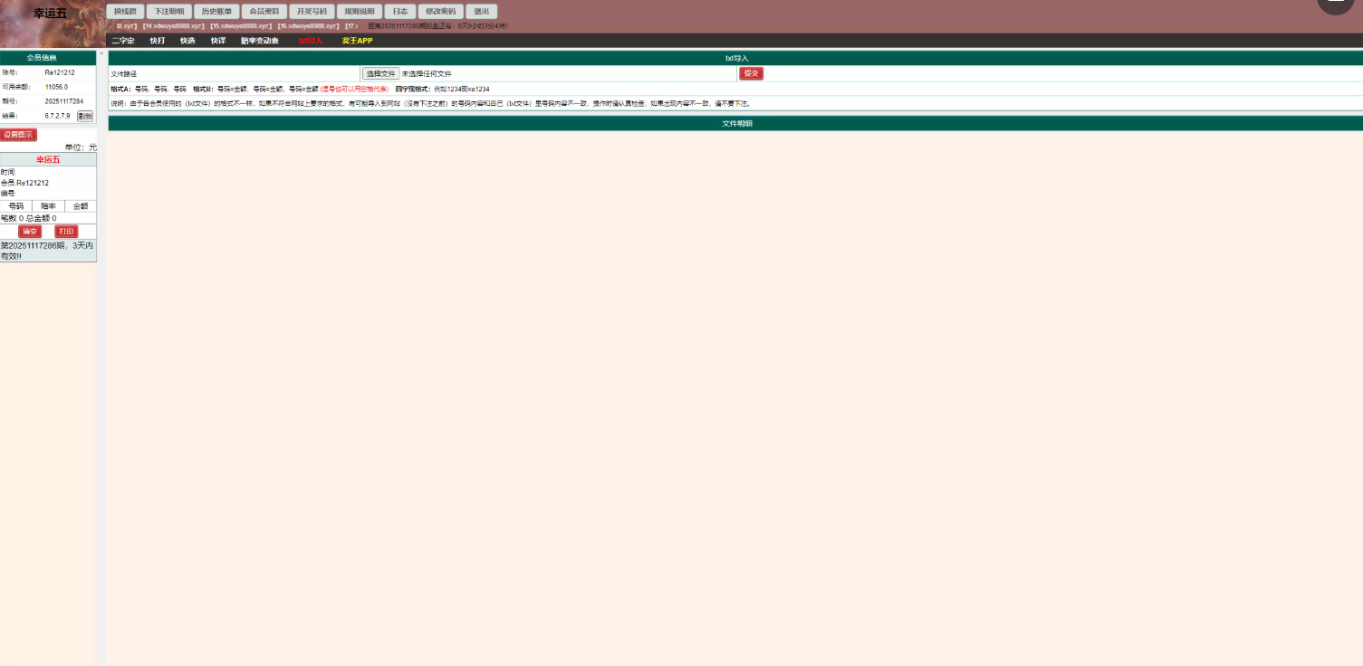
Task: Open the 日志 log page
Action: (x=399, y=12)
